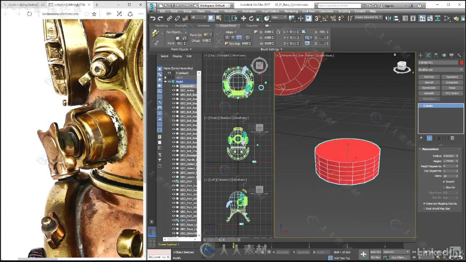Select the Link tool chain icon
This screenshot has height=262, width=466.
[x=170, y=18]
